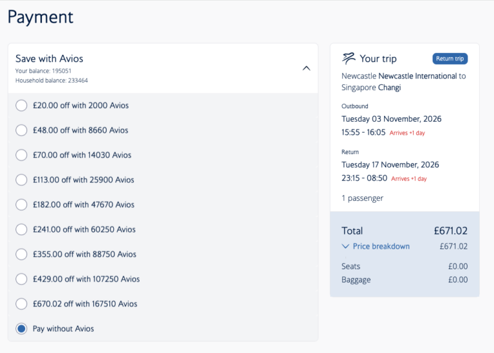Click the Return label above the return date

350,152
